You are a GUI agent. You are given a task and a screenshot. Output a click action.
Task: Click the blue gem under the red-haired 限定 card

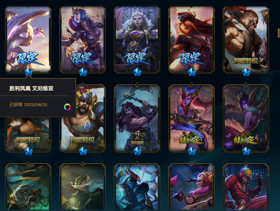click(x=192, y=72)
